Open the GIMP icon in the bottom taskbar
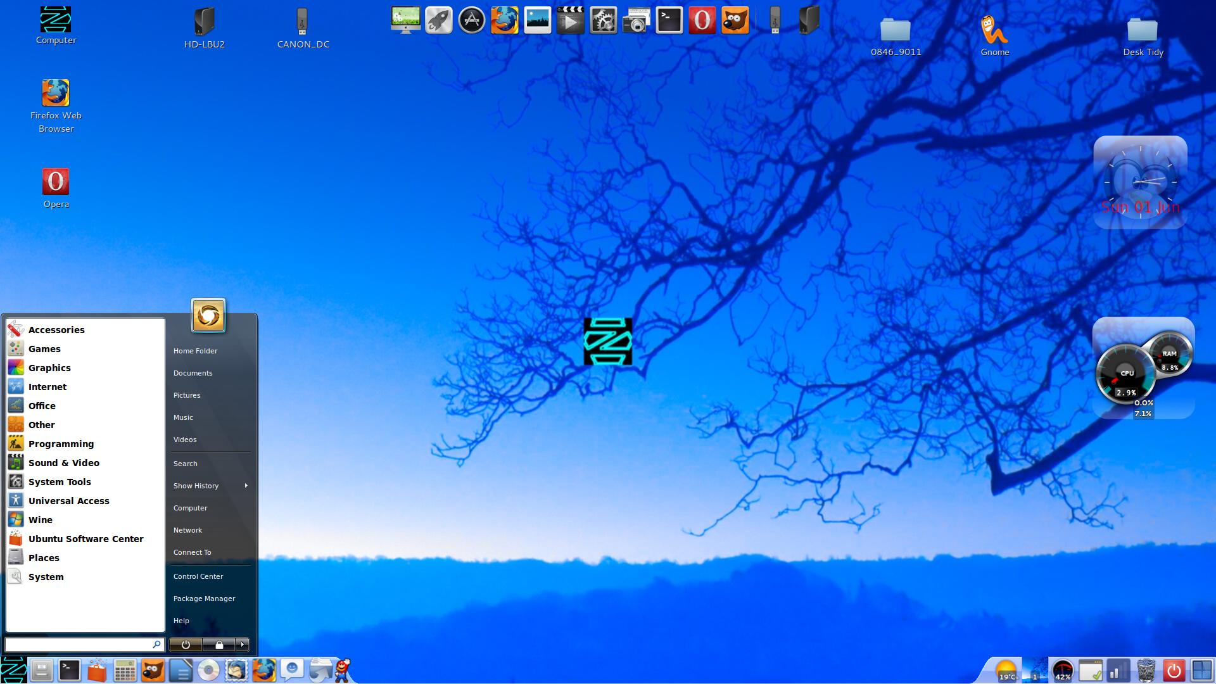1216x684 pixels. point(153,670)
